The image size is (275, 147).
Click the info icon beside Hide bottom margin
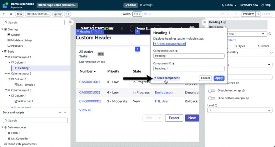point(247,98)
